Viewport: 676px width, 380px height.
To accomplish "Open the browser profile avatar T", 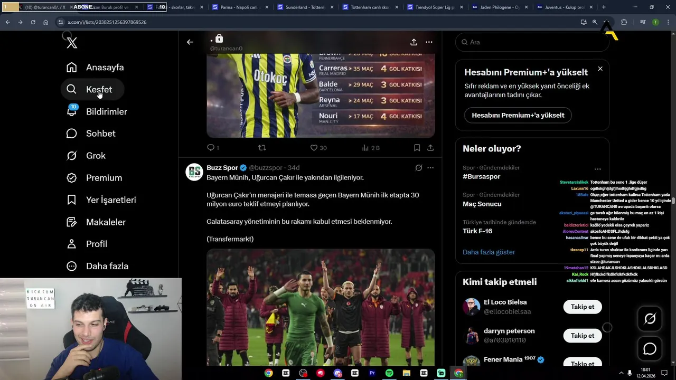I will pyautogui.click(x=655, y=22).
